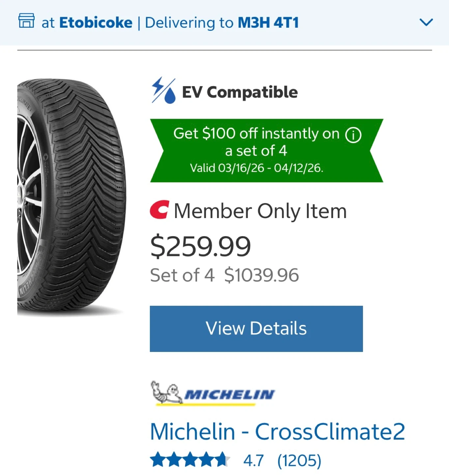Select the Etobicoke store name
This screenshot has height=475, width=449.
96,23
